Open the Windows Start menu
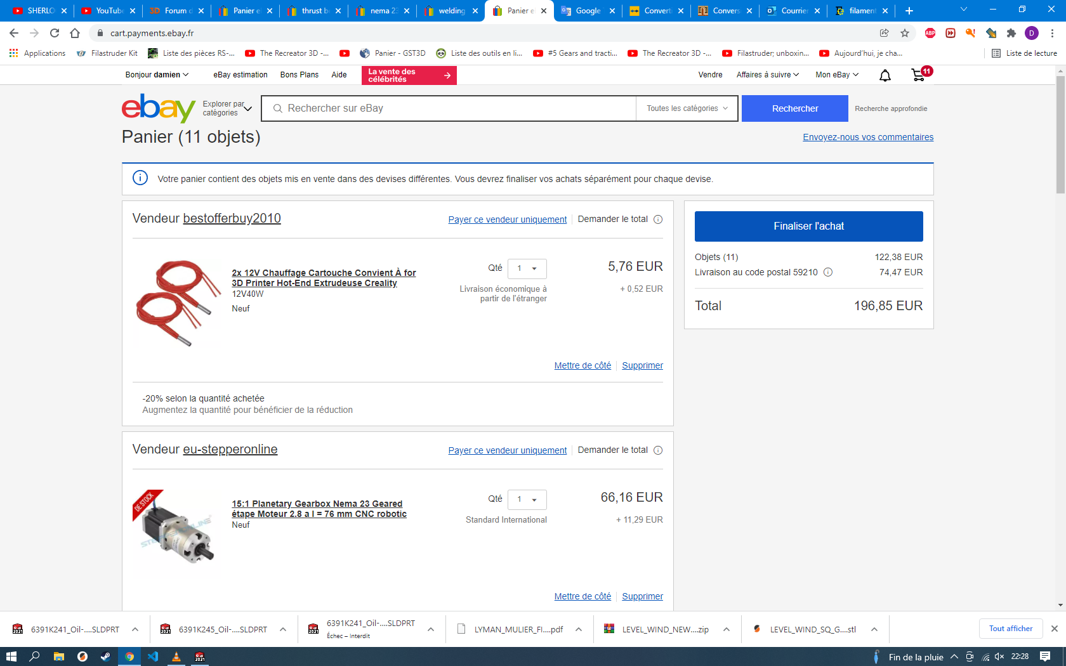Image resolution: width=1066 pixels, height=666 pixels. tap(11, 656)
